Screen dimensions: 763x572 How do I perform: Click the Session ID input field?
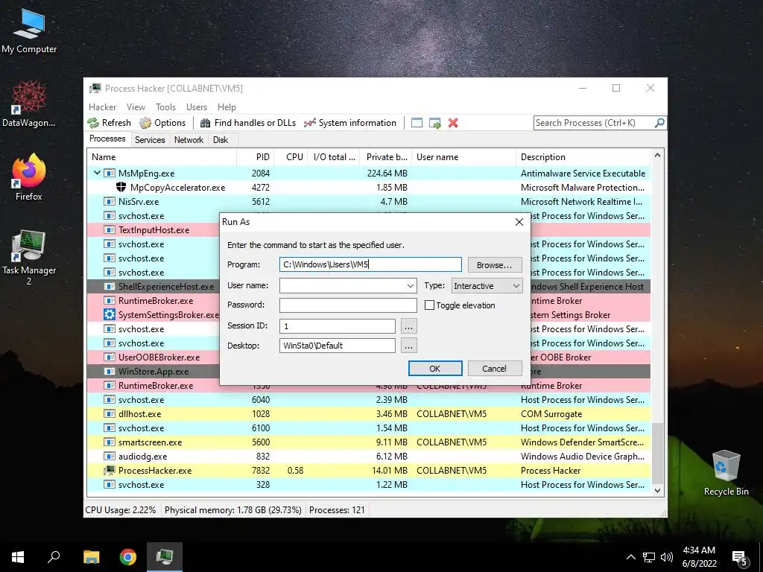[338, 326]
